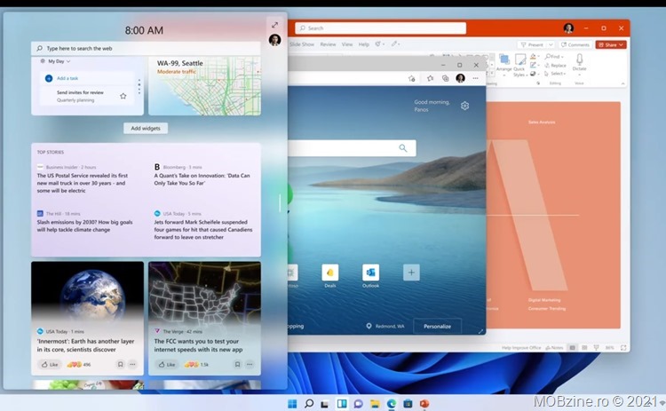Open the Slide Show ribbon tab
The width and height of the screenshot is (666, 411).
coord(302,44)
